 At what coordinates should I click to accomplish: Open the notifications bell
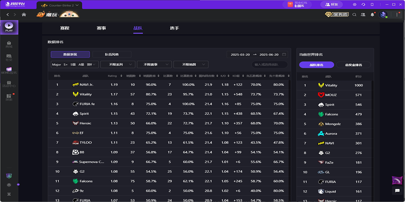click(373, 14)
